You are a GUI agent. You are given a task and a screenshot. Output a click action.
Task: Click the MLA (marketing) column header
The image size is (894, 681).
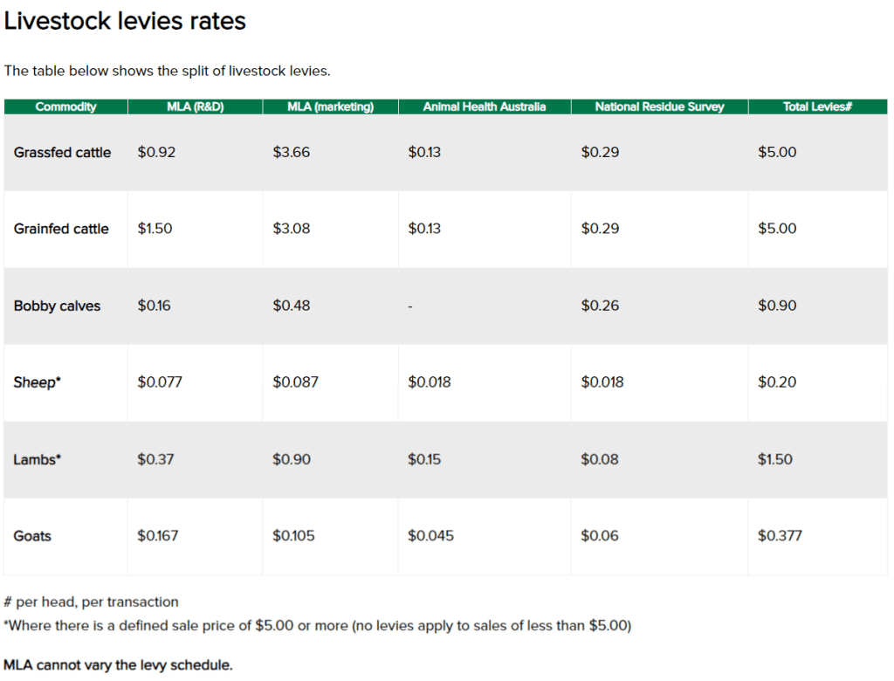(330, 107)
